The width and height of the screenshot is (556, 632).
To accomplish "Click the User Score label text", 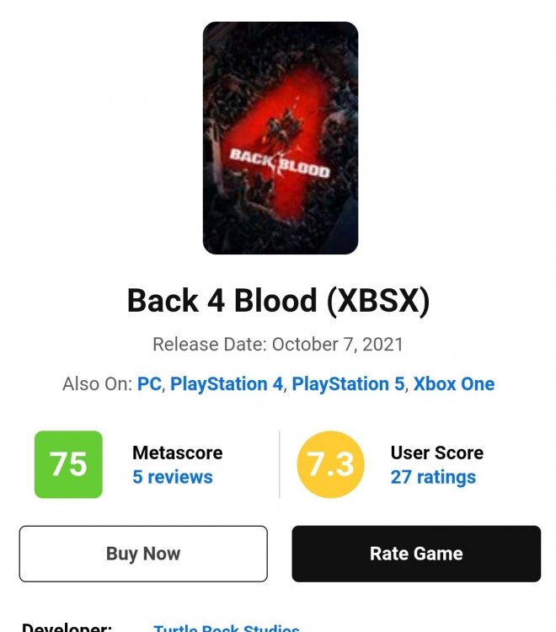I will click(436, 453).
